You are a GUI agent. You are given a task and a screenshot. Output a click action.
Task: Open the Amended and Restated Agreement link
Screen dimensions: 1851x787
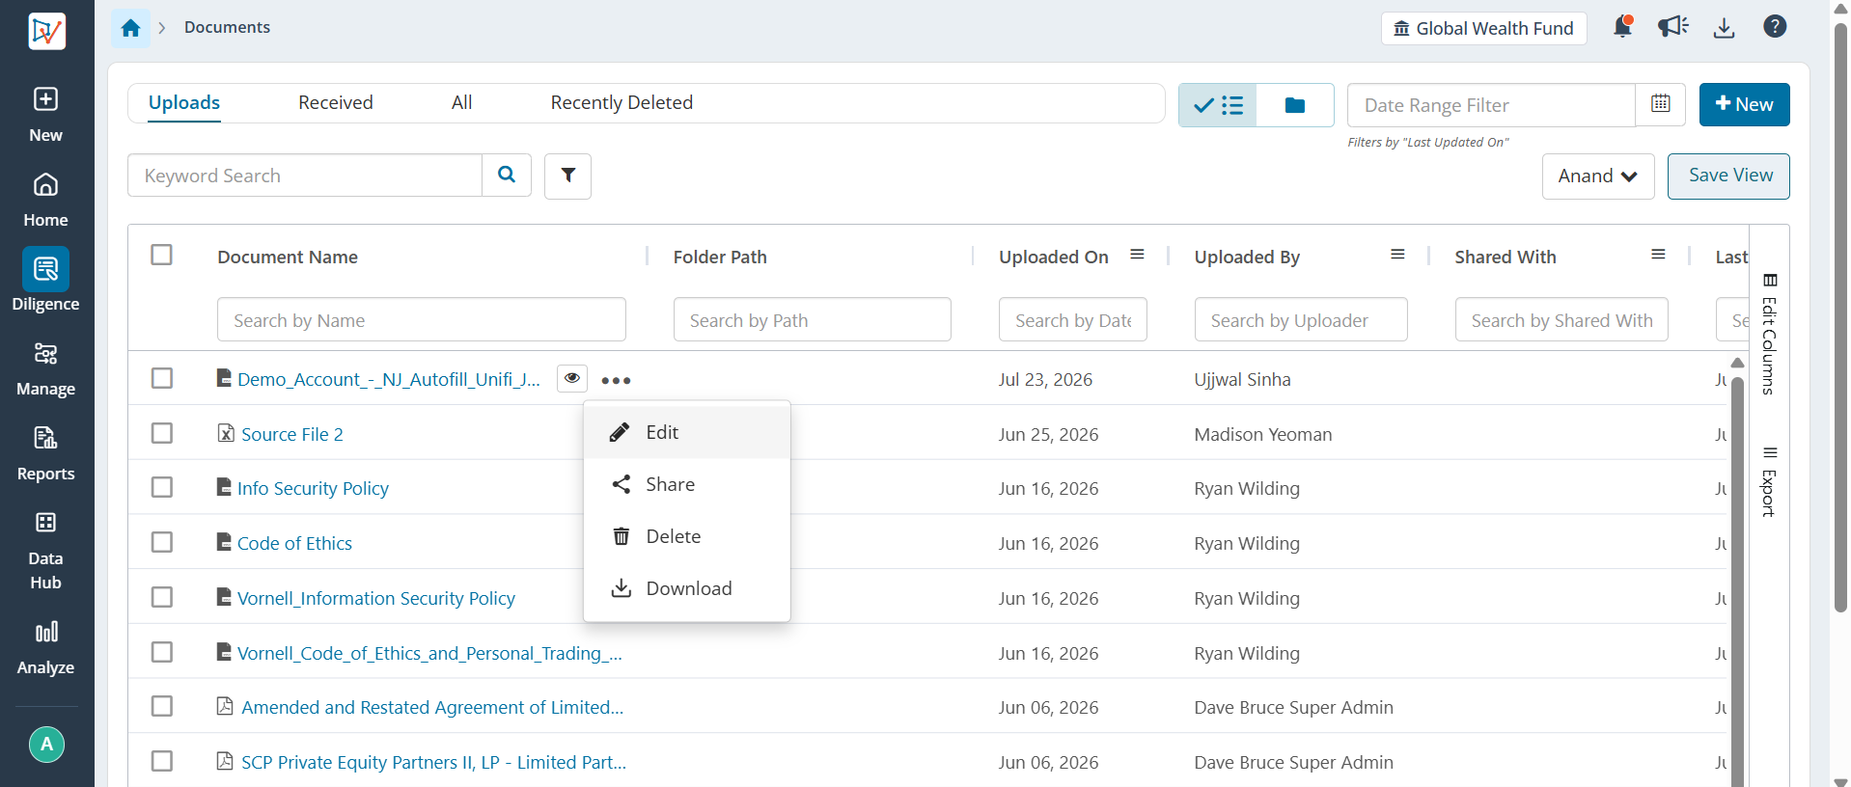[432, 707]
